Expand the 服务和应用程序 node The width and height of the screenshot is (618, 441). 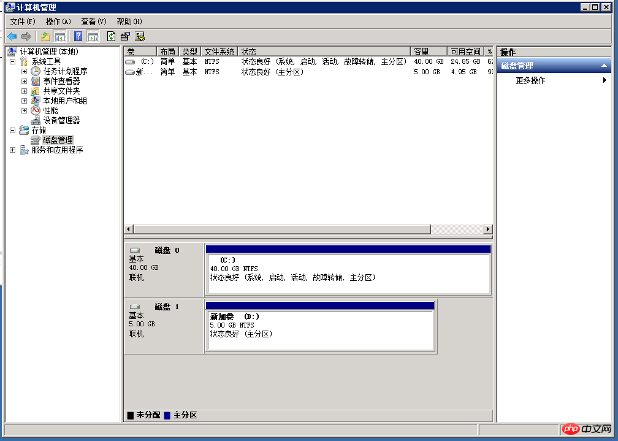(13, 150)
